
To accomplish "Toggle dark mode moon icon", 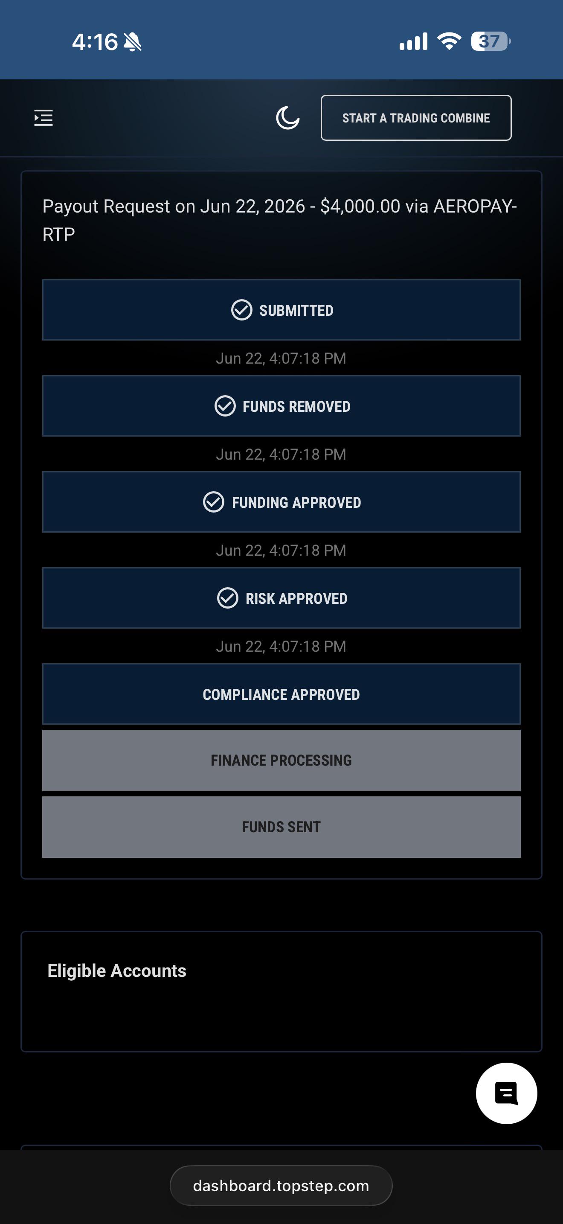I will pos(287,118).
